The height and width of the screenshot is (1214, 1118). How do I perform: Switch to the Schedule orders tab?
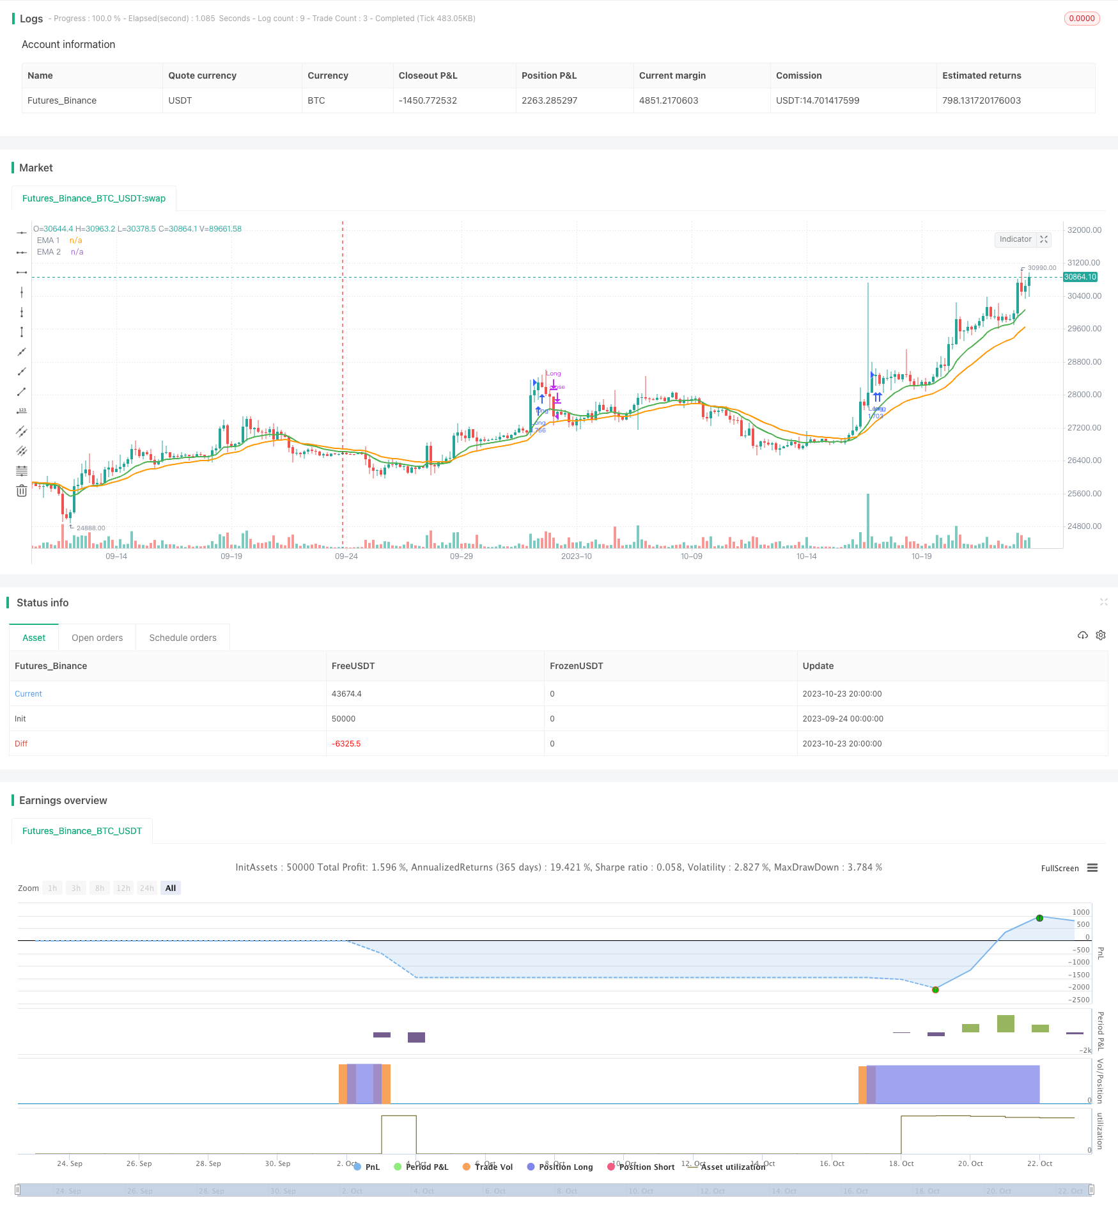(x=183, y=638)
